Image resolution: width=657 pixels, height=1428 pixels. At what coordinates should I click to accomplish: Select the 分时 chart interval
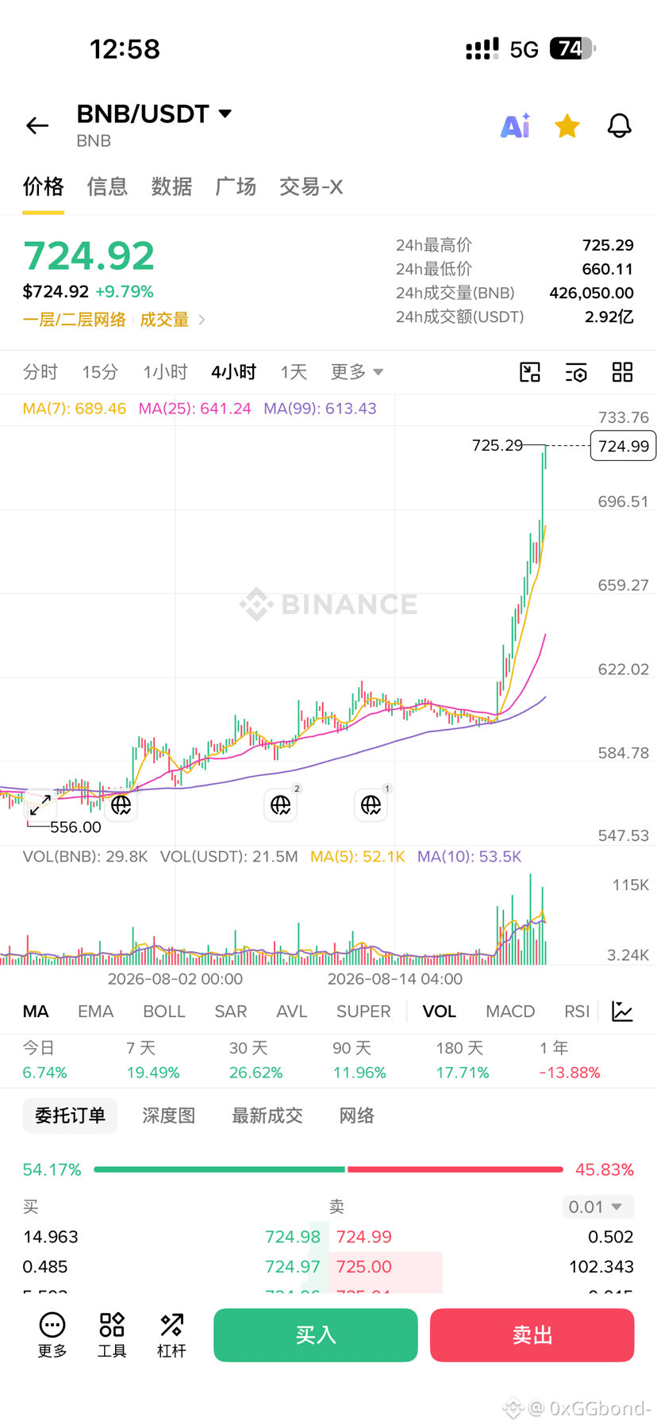coord(40,372)
